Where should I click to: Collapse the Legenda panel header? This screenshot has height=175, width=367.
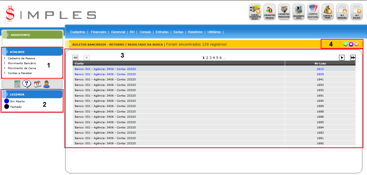coord(32,94)
